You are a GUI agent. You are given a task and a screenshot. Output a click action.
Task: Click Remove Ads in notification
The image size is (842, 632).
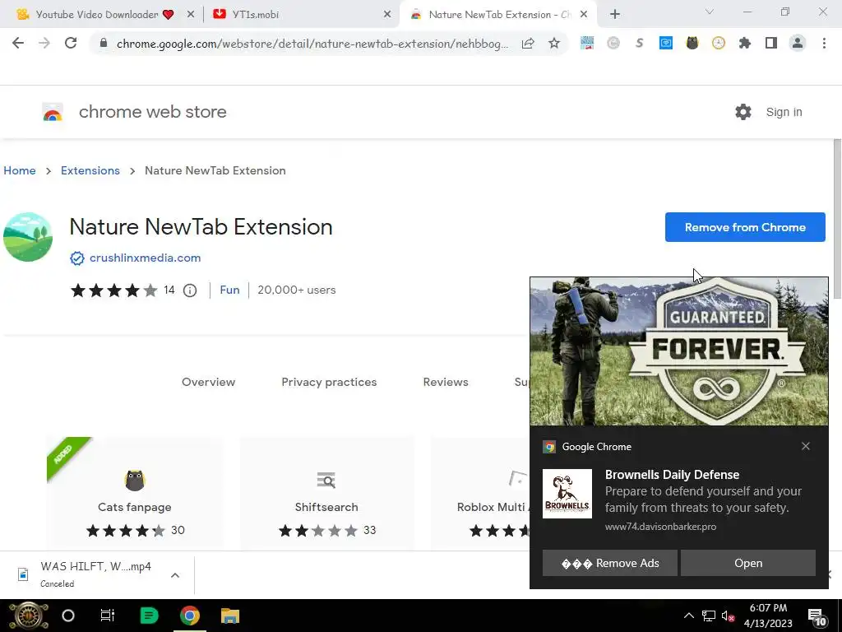pos(609,563)
